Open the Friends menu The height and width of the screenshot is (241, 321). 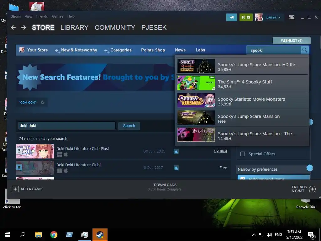pyautogui.click(x=42, y=16)
